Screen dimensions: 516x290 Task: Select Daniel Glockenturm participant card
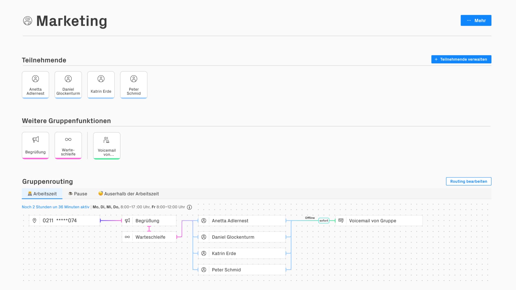click(68, 85)
